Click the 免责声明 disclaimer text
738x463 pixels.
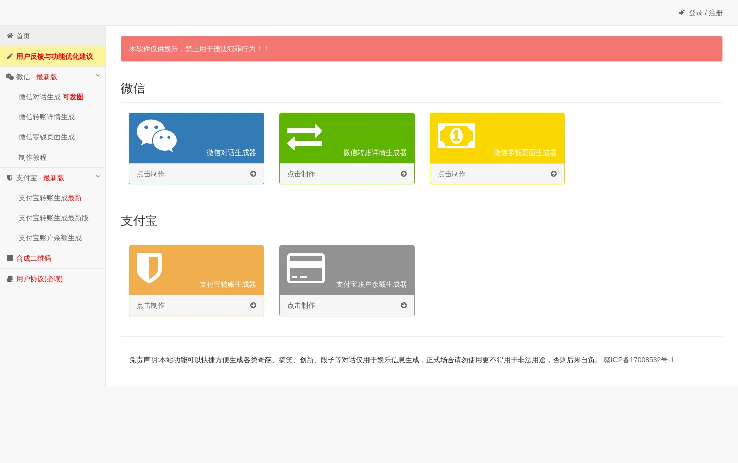coord(365,360)
